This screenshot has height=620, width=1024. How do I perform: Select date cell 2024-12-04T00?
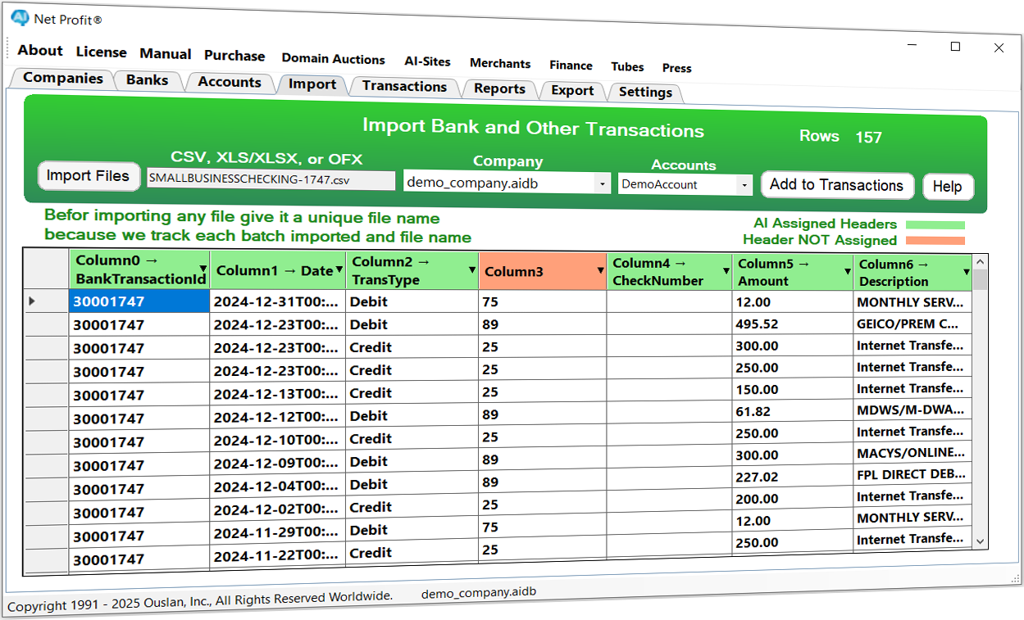[x=279, y=487]
